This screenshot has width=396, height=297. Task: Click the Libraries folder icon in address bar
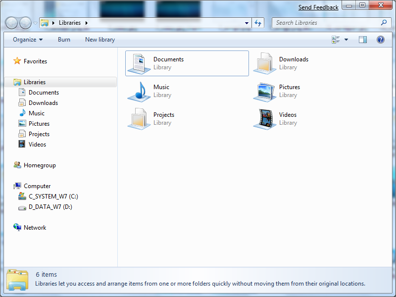click(45, 23)
